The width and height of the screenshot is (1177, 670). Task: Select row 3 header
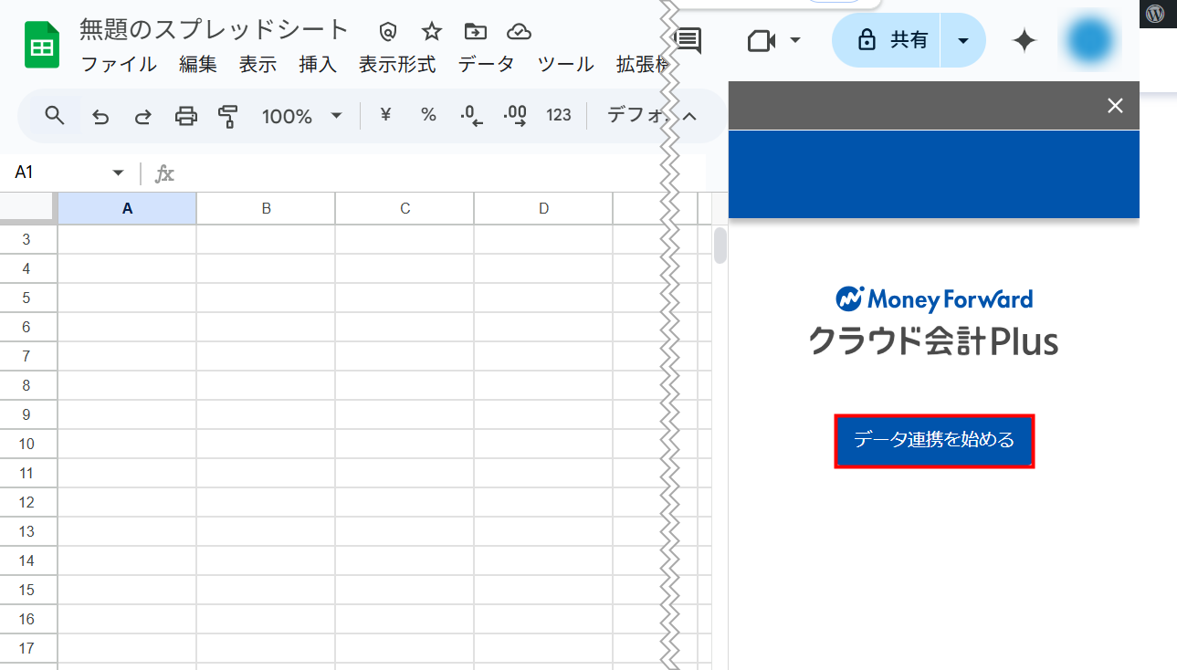pyautogui.click(x=27, y=239)
